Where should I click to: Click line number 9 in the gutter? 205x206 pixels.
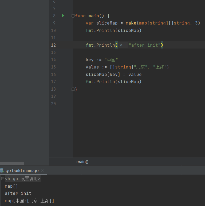click(x=54, y=23)
